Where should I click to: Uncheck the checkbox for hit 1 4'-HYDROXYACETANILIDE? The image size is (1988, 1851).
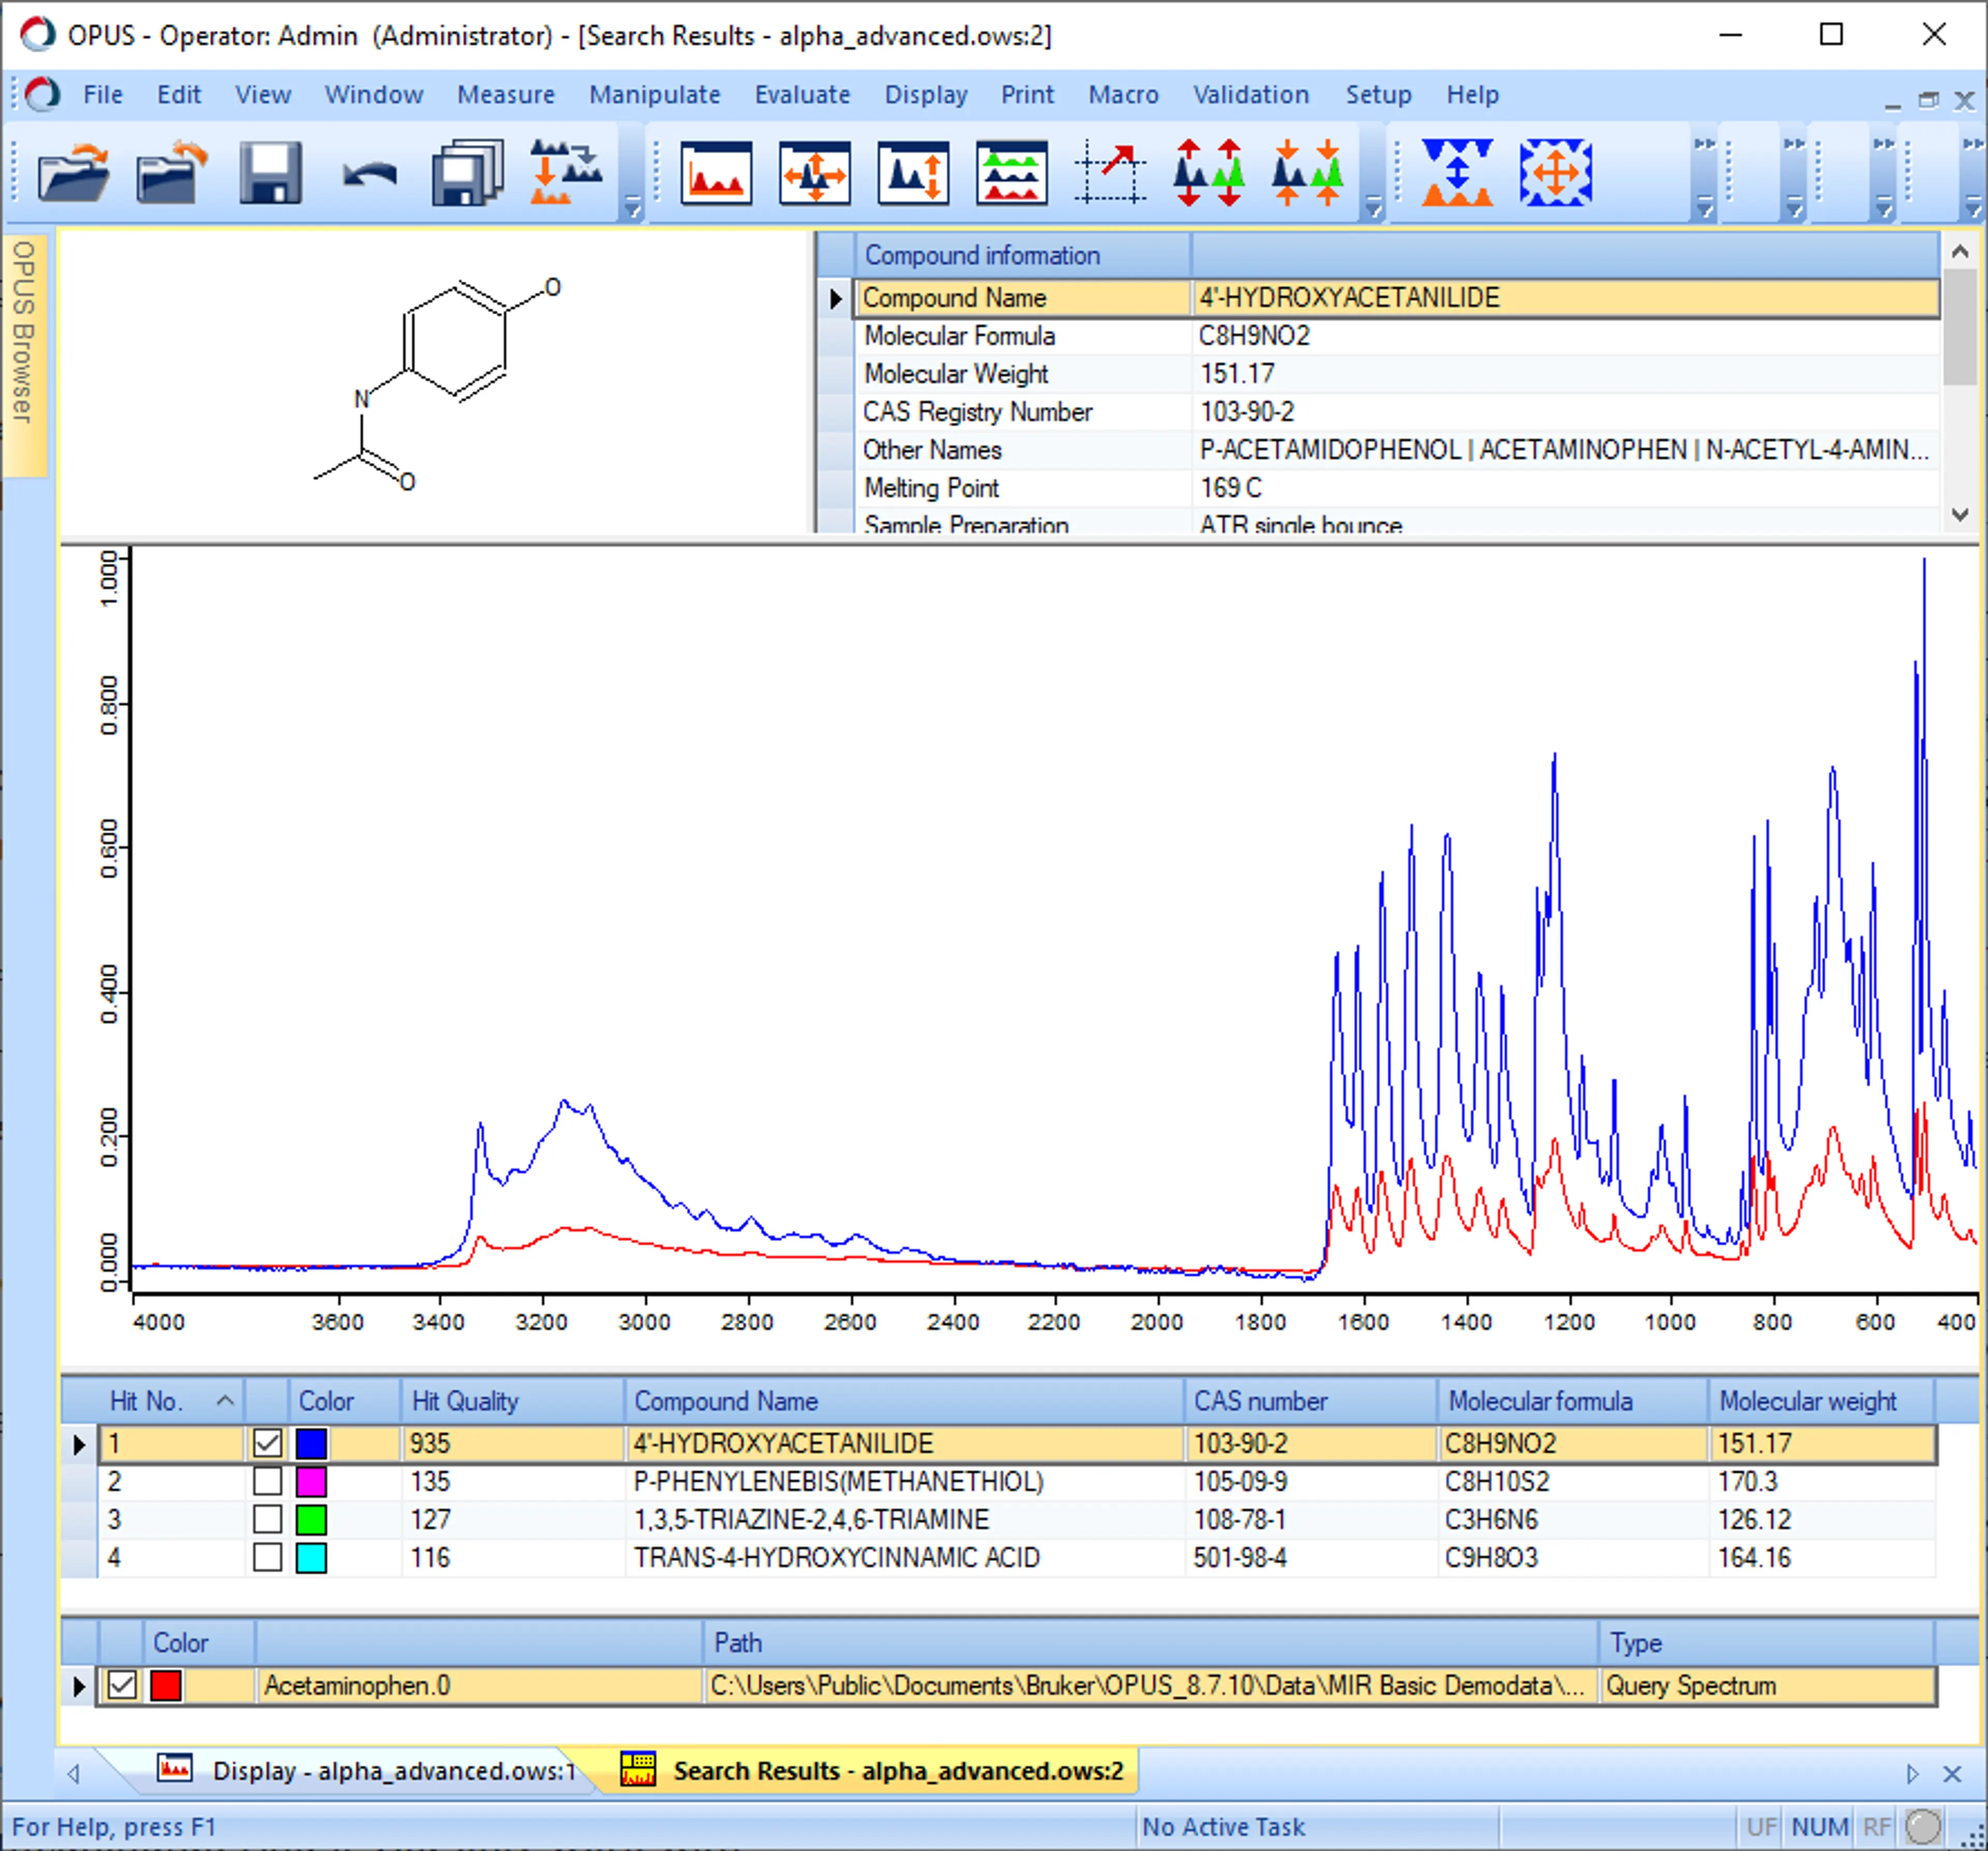point(267,1443)
